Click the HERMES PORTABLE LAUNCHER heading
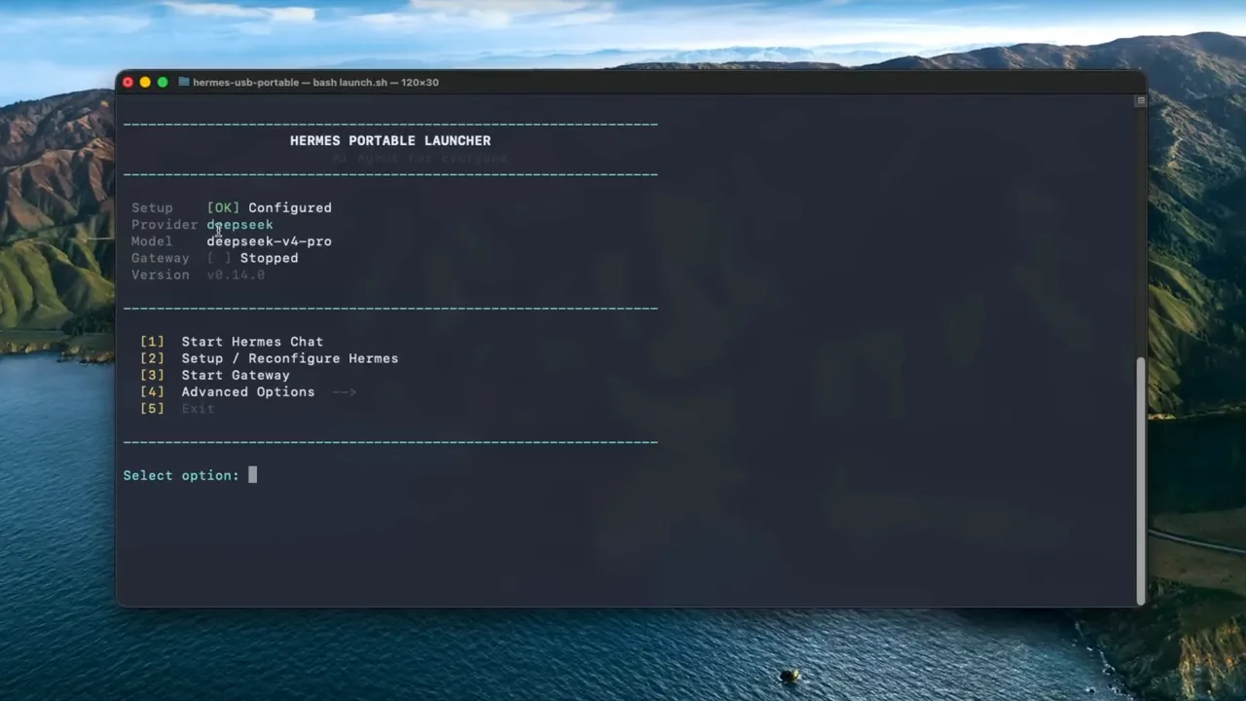1246x701 pixels. click(x=390, y=141)
